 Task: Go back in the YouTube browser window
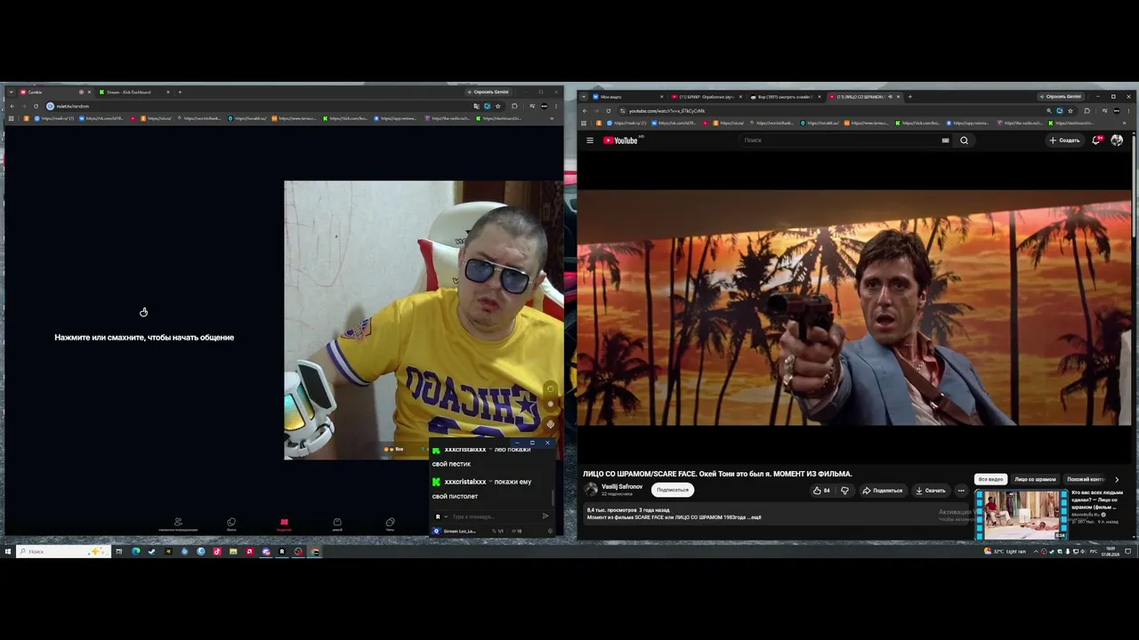(585, 111)
